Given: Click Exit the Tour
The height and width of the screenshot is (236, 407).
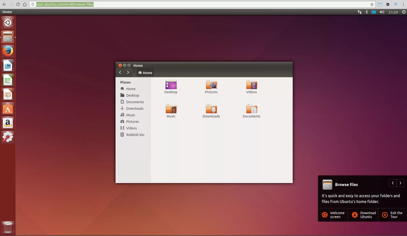Looking at the screenshot, I should click(393, 215).
